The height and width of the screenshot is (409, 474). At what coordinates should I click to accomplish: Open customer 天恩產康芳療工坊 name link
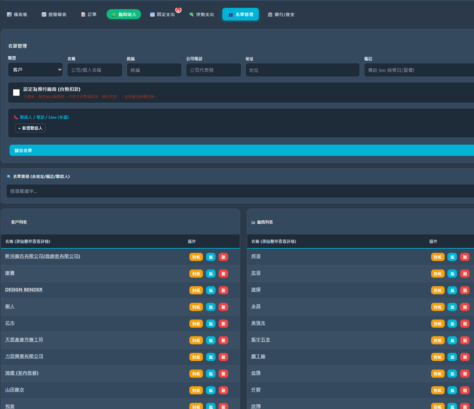click(24, 340)
